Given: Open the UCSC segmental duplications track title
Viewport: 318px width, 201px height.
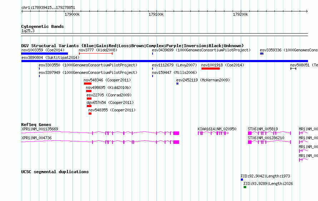Looking at the screenshot, I should 55,172.
